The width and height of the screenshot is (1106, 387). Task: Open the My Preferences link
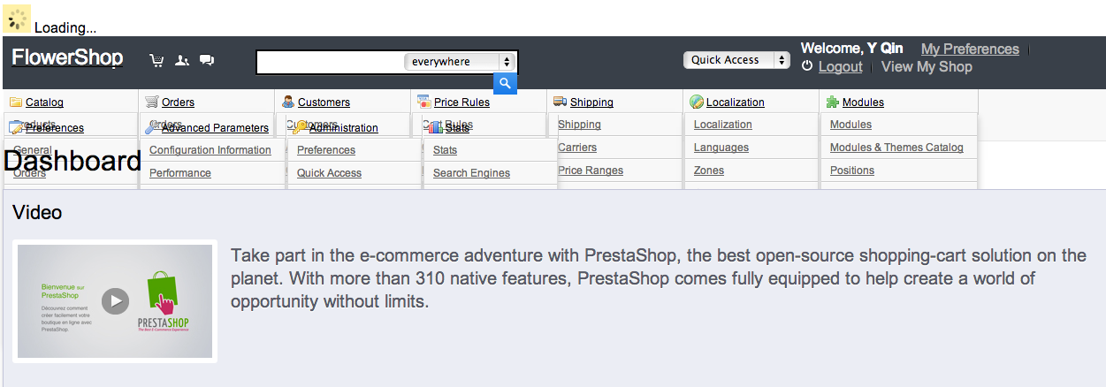click(x=970, y=49)
